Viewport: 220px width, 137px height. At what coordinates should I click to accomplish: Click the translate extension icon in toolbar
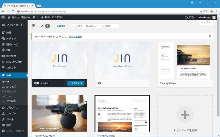tap(206, 11)
